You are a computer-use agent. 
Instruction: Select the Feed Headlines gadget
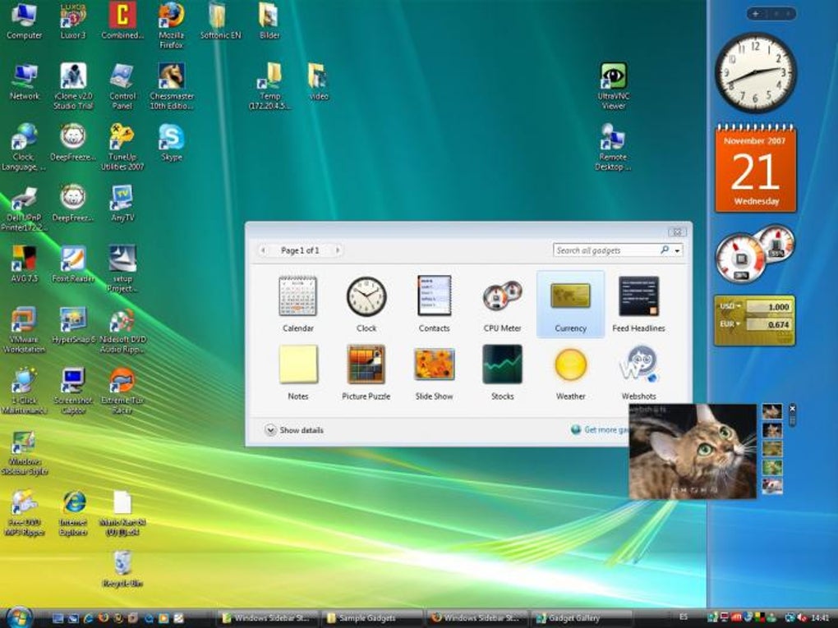click(x=638, y=304)
